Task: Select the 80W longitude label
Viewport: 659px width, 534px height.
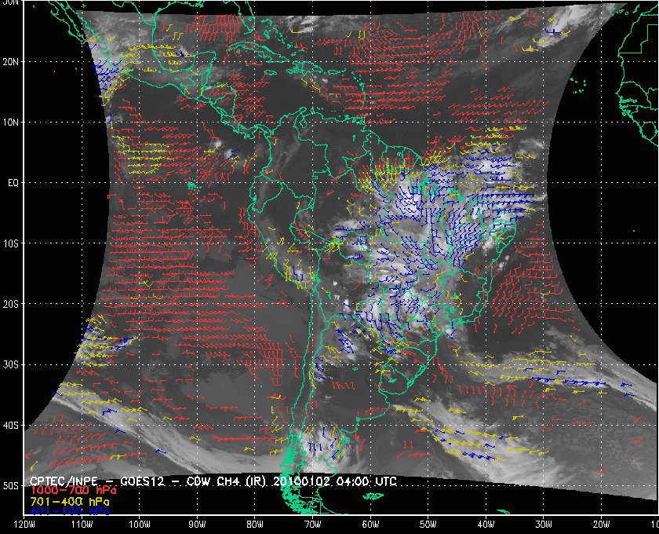Action: [255, 525]
